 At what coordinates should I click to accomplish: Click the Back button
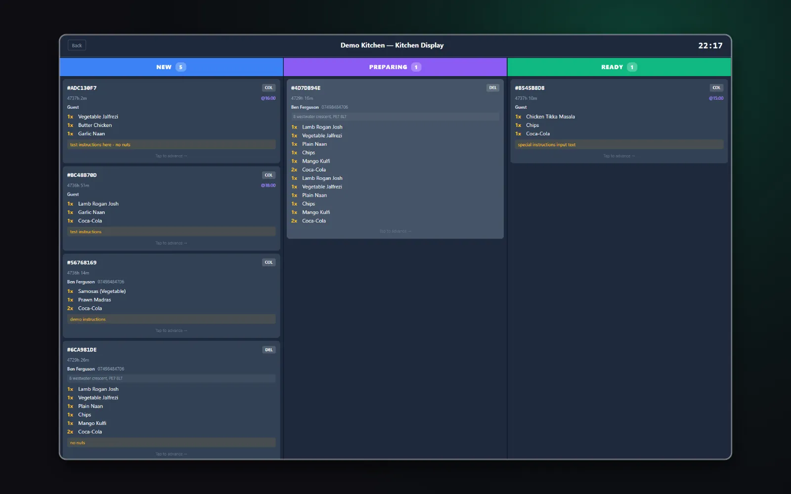coord(77,45)
